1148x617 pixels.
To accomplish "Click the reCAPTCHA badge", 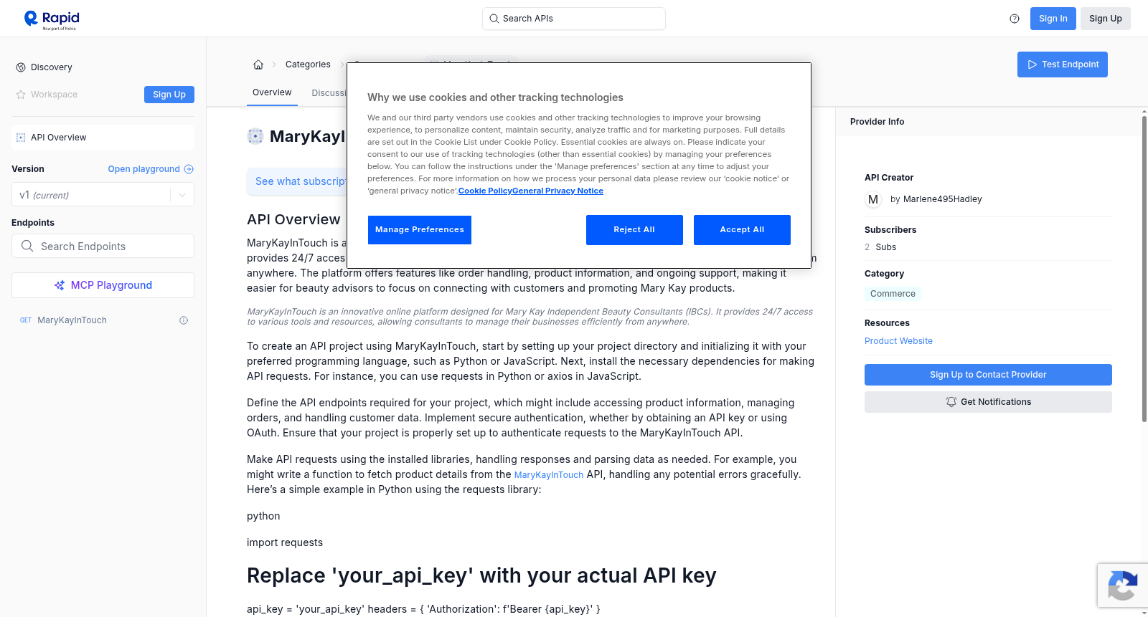I will point(1122,585).
